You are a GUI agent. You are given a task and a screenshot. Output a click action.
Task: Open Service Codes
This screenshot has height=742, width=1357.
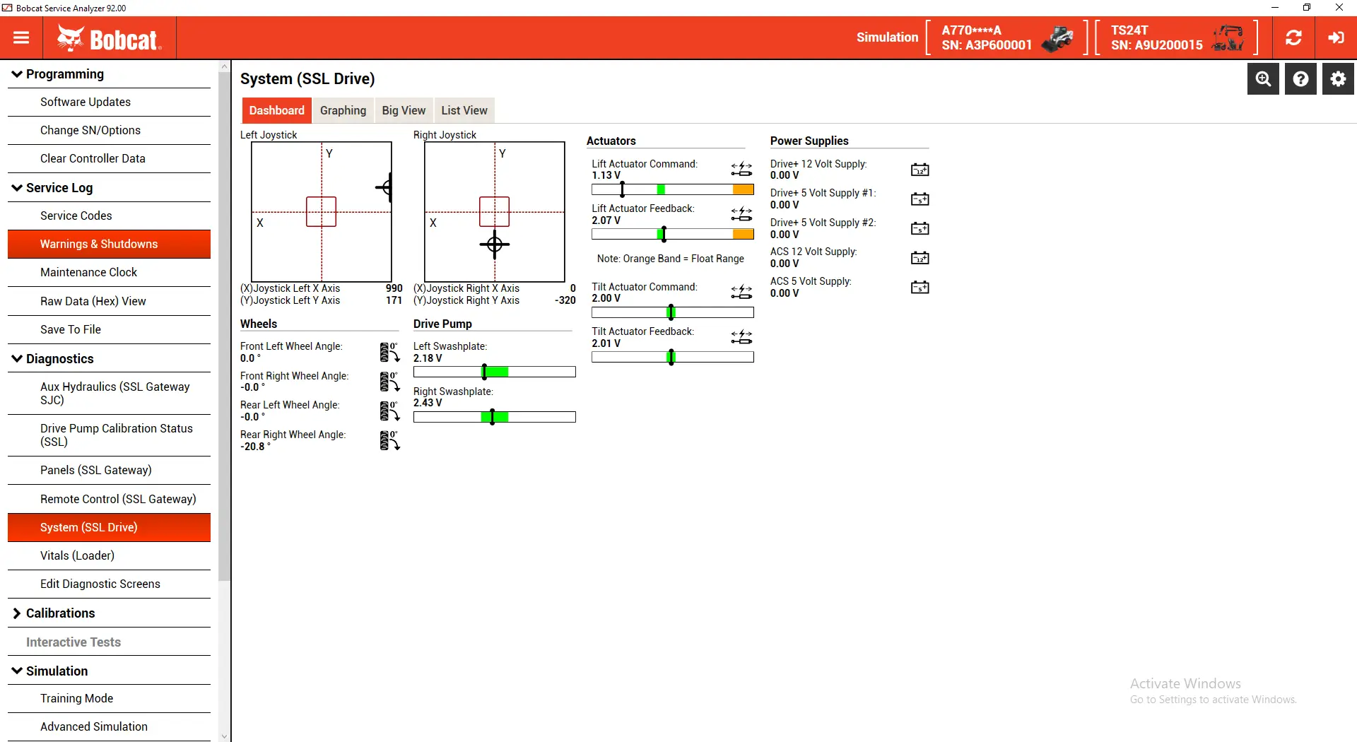coord(109,216)
